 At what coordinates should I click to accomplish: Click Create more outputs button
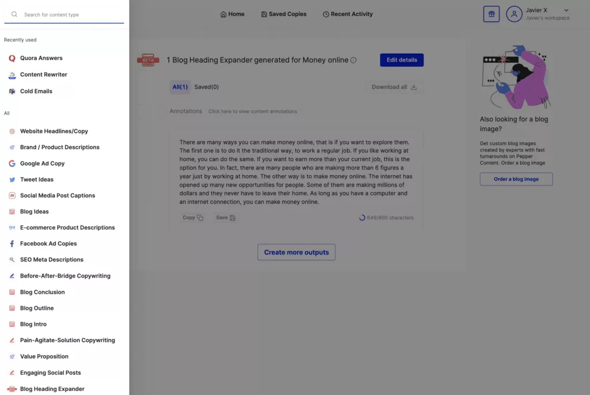pyautogui.click(x=296, y=252)
